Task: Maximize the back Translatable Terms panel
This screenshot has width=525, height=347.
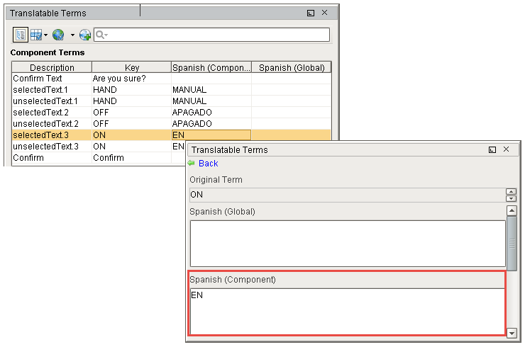Action: pyautogui.click(x=311, y=13)
